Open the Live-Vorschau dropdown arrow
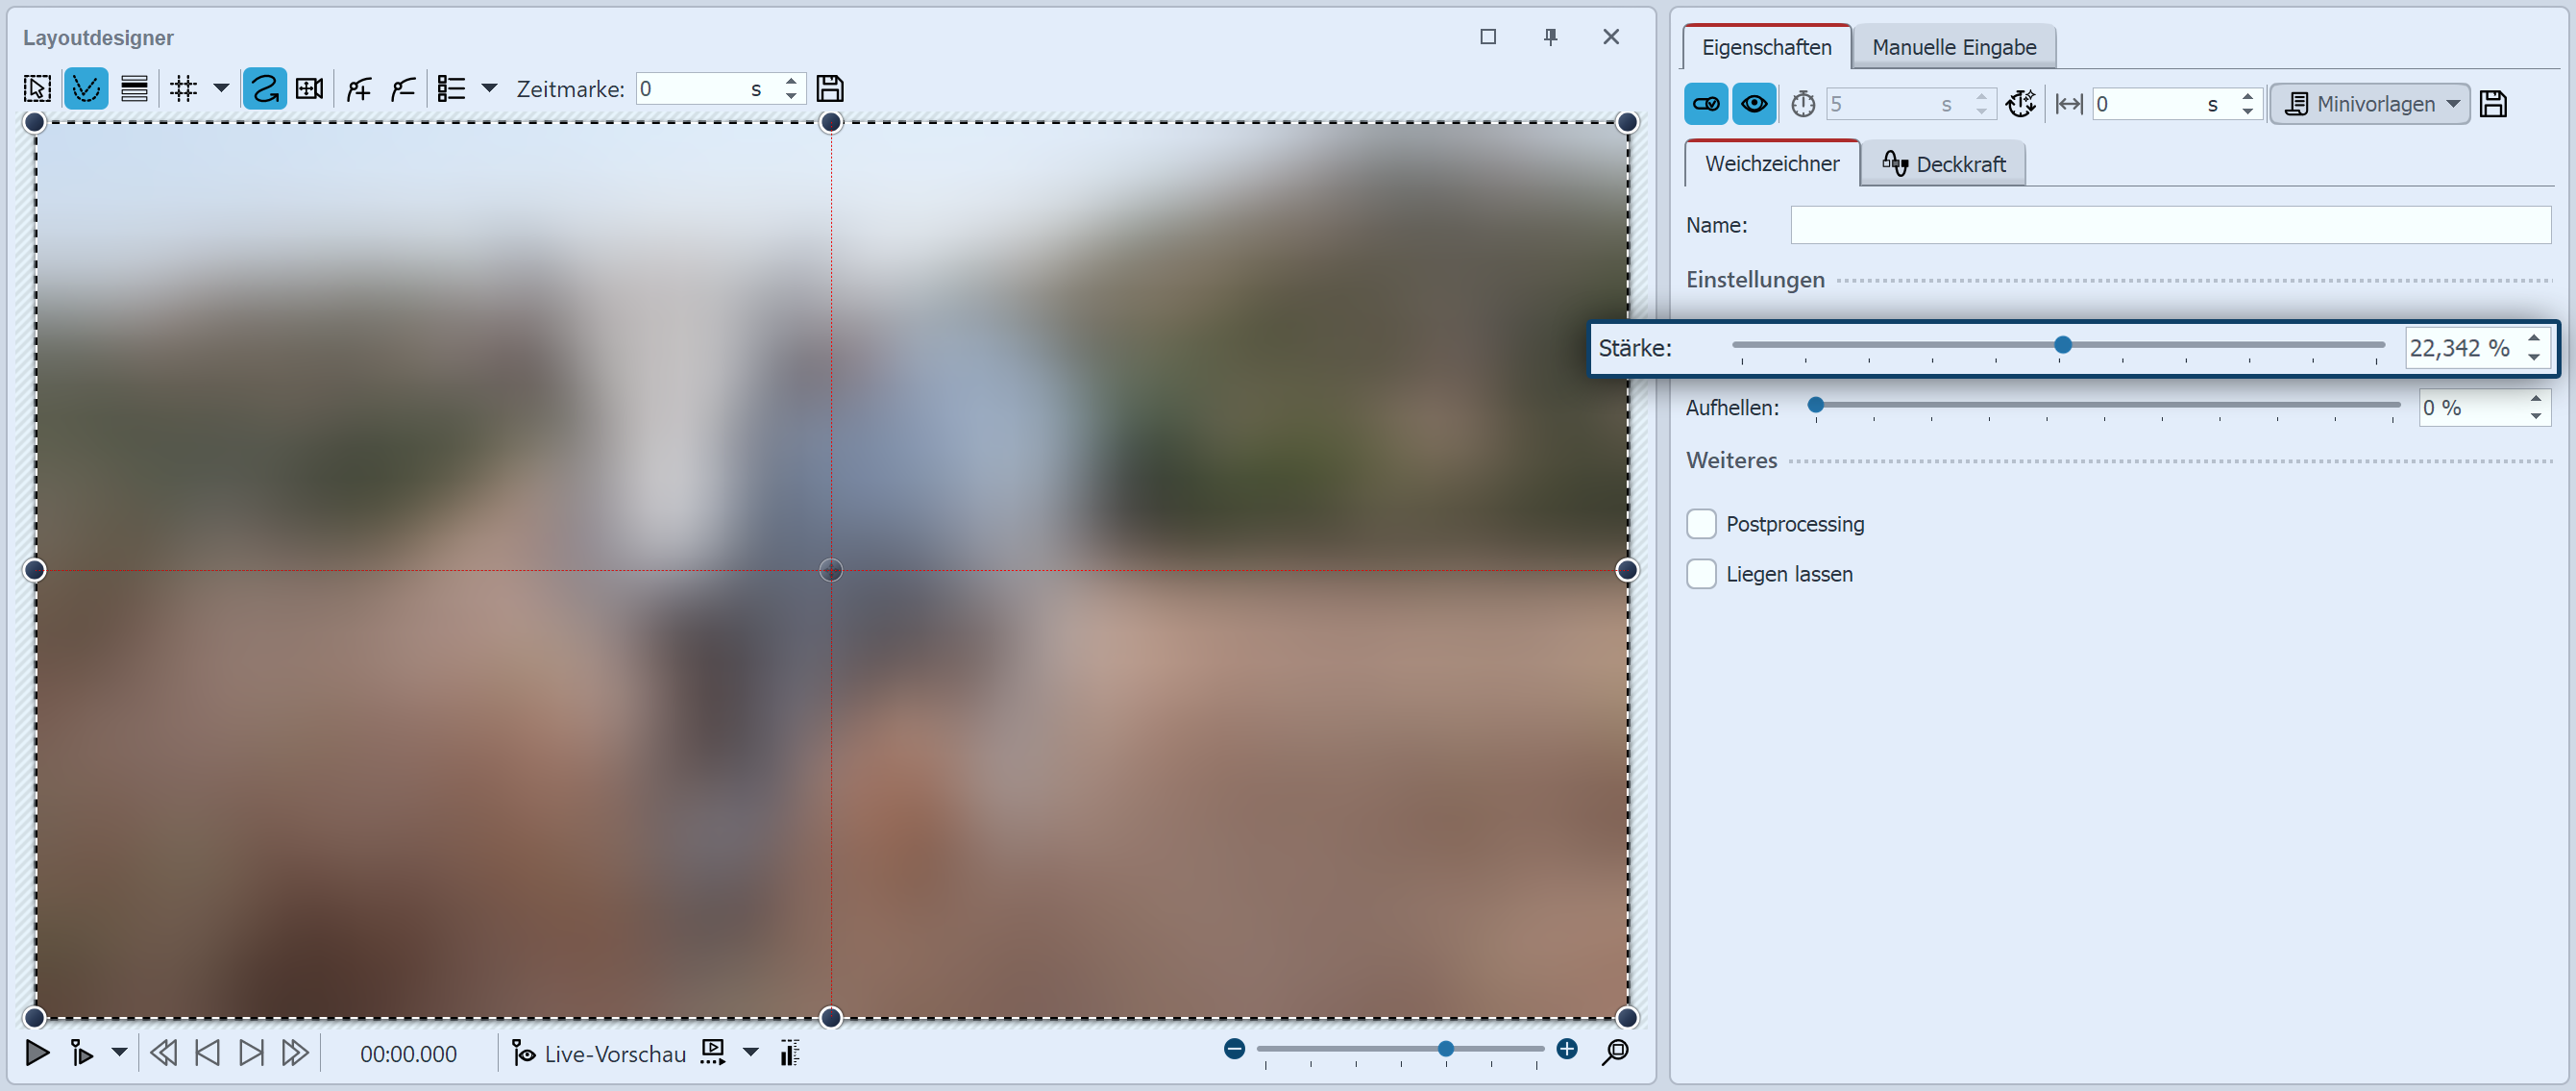 [x=751, y=1053]
